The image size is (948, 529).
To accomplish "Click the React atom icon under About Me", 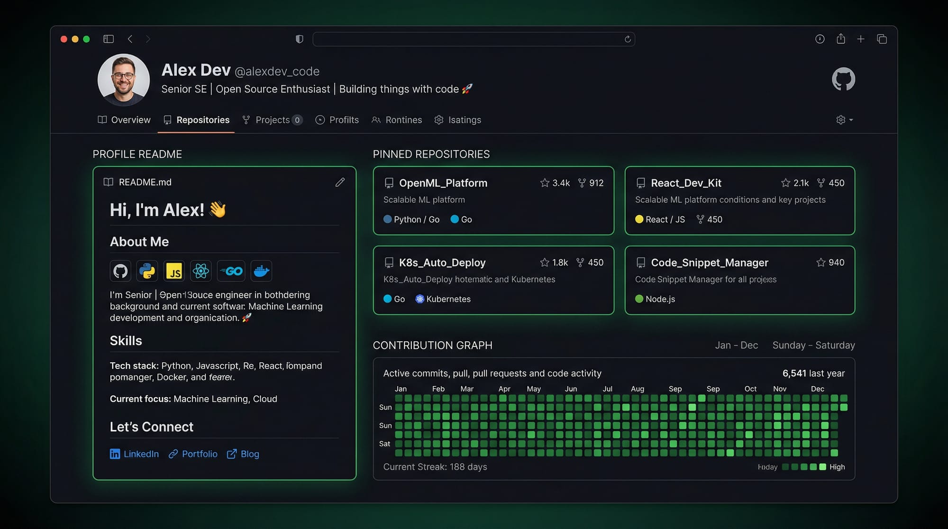I will (x=201, y=271).
